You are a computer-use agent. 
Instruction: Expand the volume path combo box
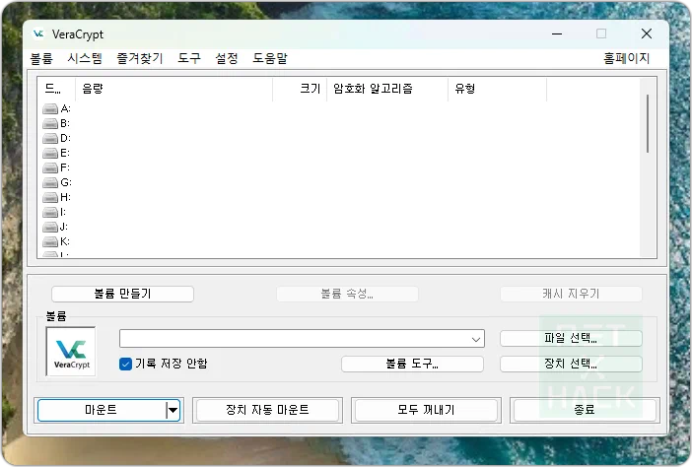pyautogui.click(x=476, y=339)
